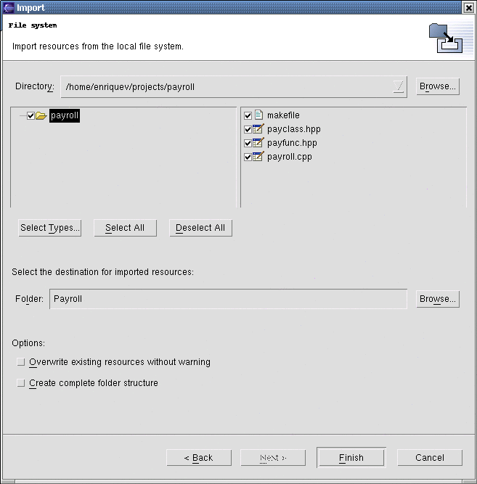Click Finish to import the files
Image resolution: width=477 pixels, height=484 pixels.
pyautogui.click(x=351, y=458)
